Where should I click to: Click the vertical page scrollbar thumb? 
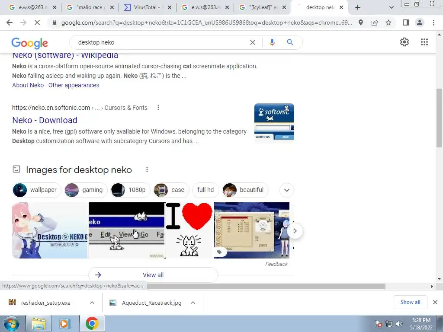439,118
